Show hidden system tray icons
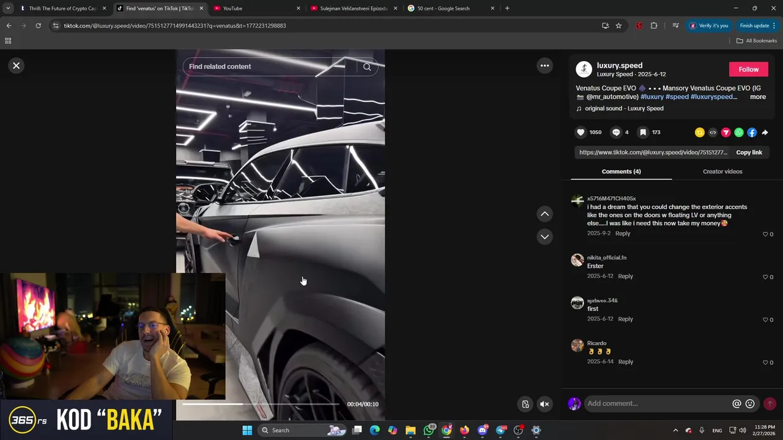The image size is (783, 440). click(675, 430)
